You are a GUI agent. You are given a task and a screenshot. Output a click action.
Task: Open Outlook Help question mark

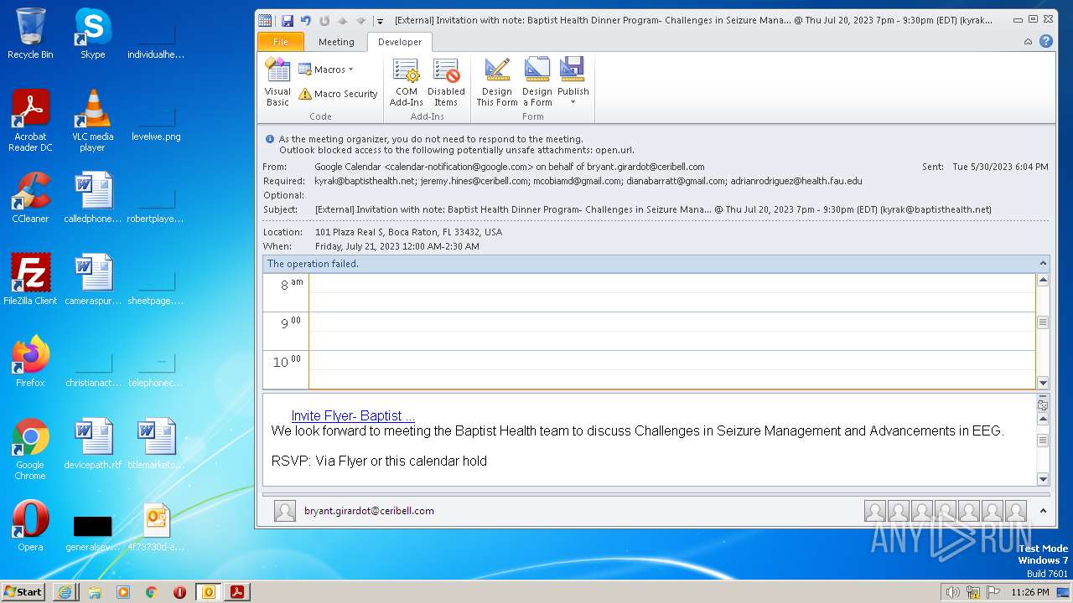[x=1045, y=41]
